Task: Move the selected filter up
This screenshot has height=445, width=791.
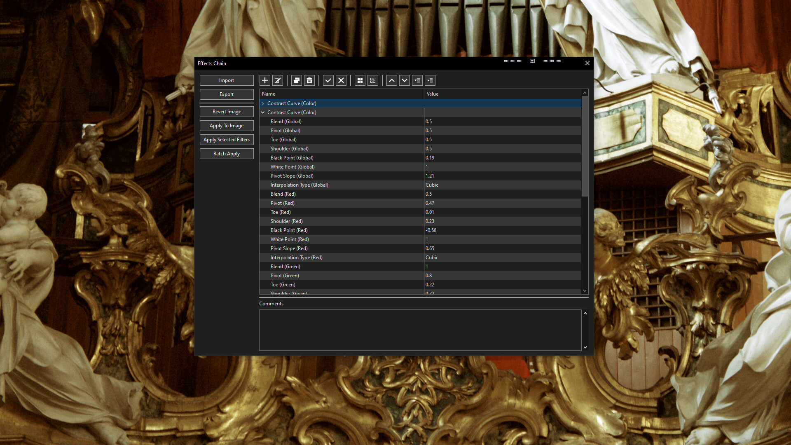Action: [x=392, y=80]
